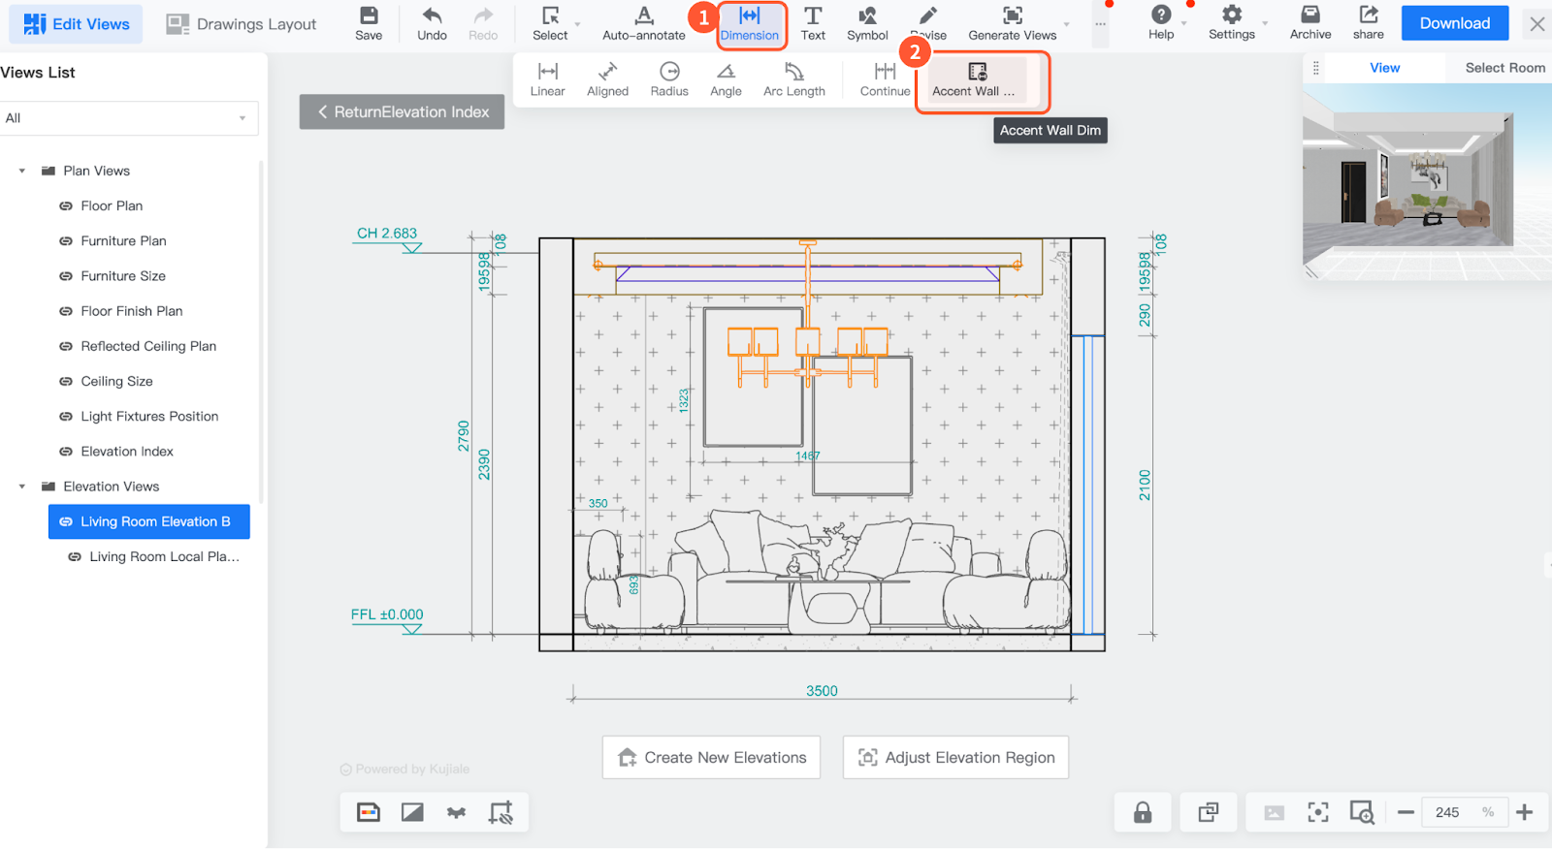Click the Auto-annotate tool

[x=643, y=24]
